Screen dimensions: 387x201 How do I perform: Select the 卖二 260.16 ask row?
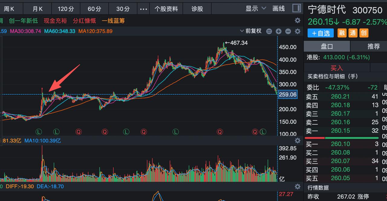[341, 122]
